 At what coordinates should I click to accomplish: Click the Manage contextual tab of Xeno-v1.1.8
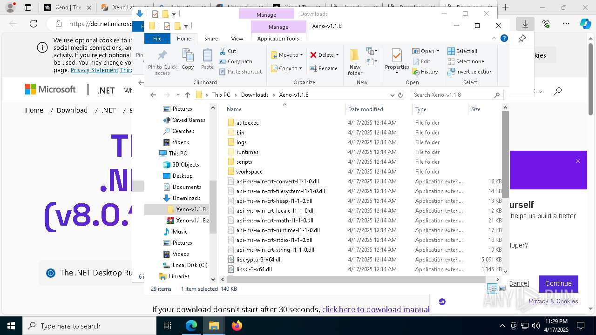278,27
